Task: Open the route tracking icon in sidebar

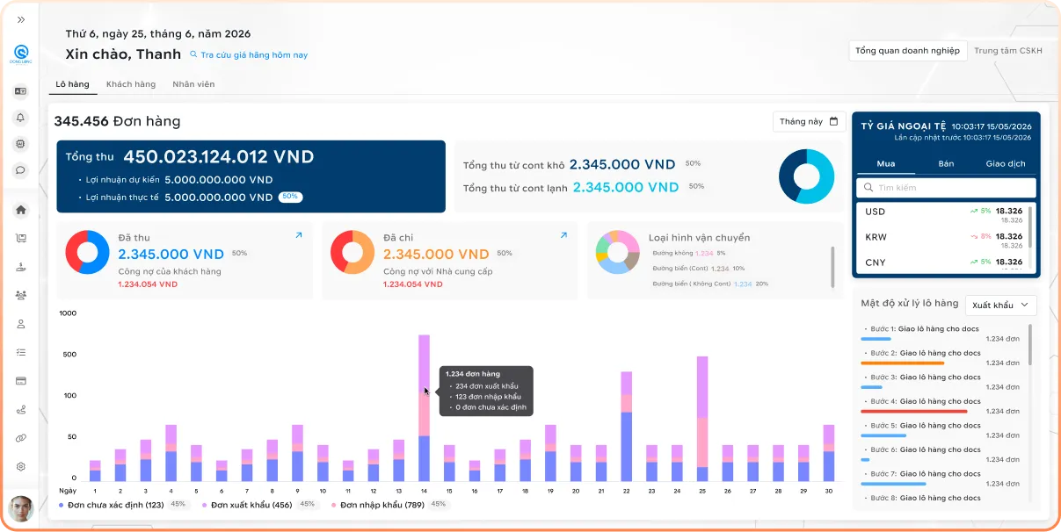Action: point(21,409)
